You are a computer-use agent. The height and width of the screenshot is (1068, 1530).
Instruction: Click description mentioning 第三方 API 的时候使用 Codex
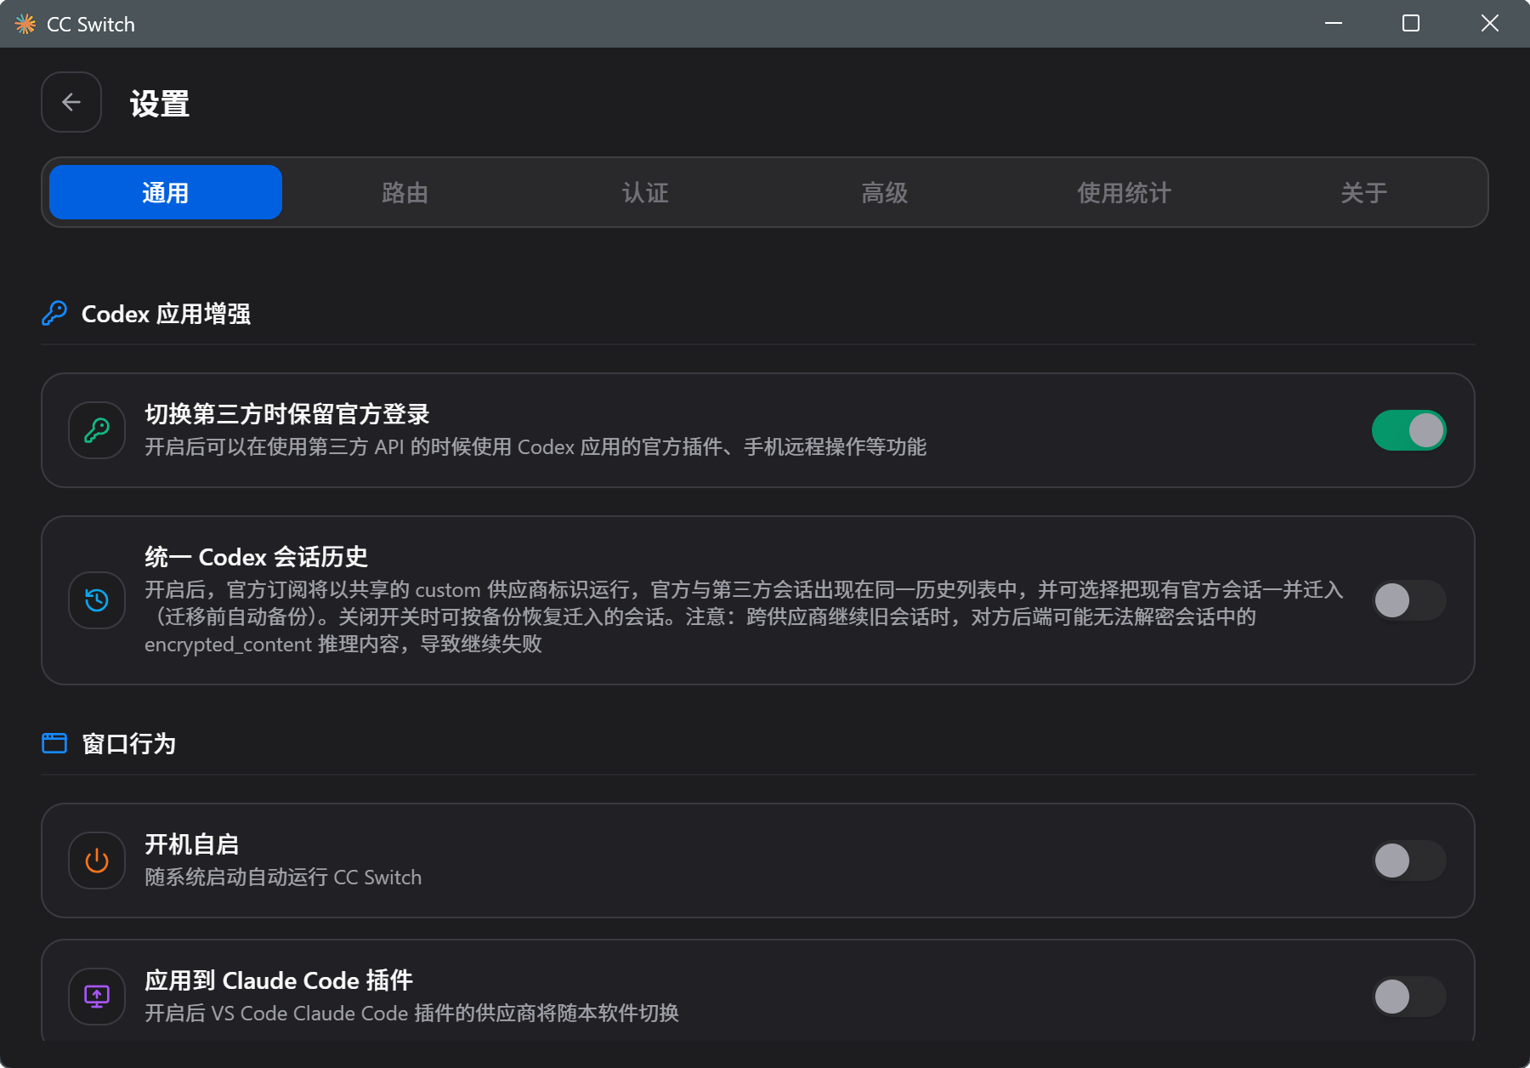(x=535, y=447)
